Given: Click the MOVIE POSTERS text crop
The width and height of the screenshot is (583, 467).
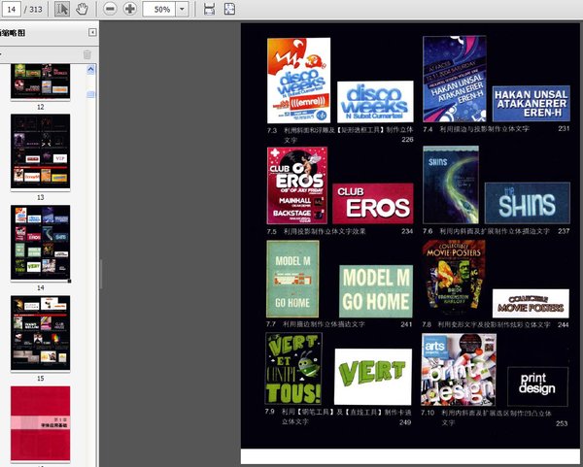Looking at the screenshot, I should 531,304.
